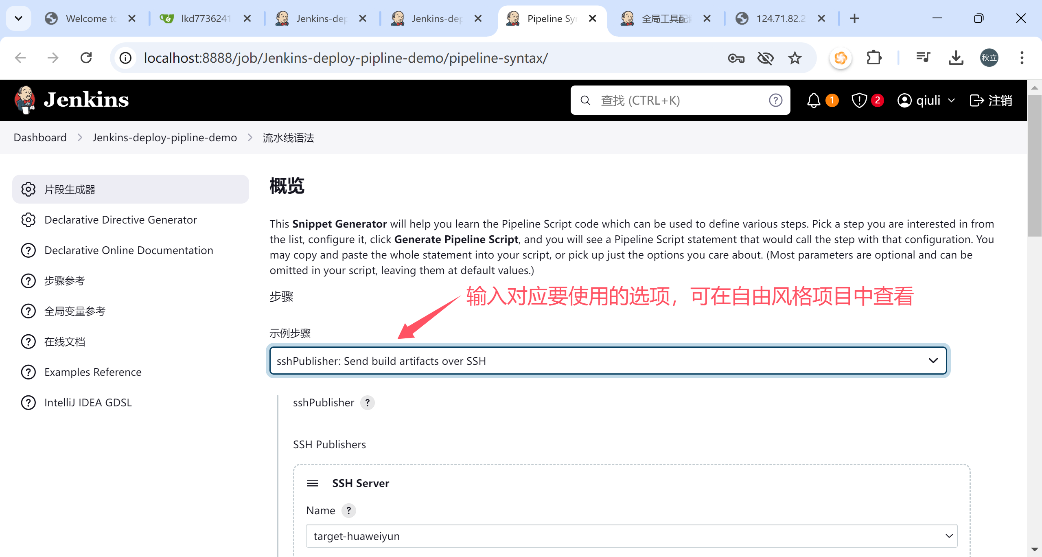Click the Name field help icon
Image resolution: width=1042 pixels, height=557 pixels.
pyautogui.click(x=348, y=511)
